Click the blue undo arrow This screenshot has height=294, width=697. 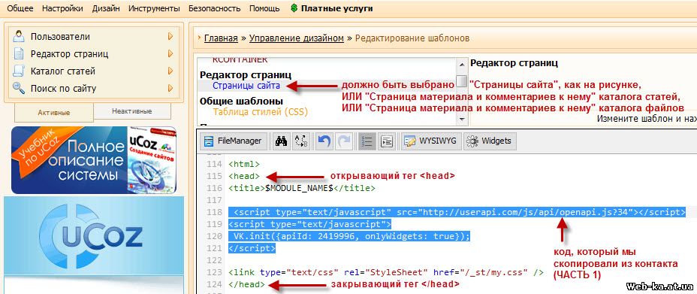pos(324,141)
